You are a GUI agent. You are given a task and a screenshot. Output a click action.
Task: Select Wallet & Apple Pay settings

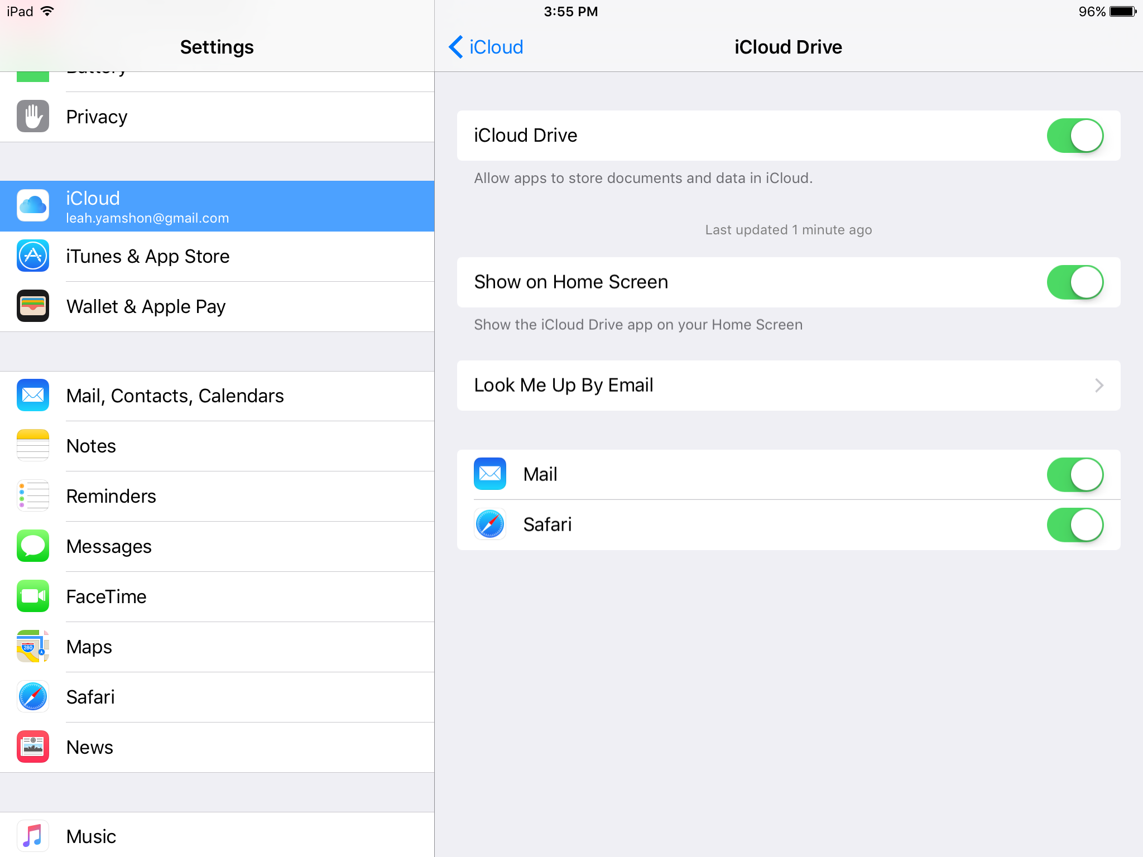tap(215, 307)
